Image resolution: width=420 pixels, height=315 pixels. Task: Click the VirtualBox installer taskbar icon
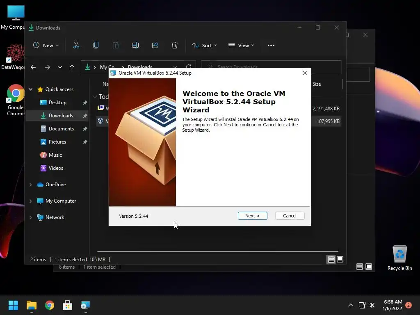(85, 305)
